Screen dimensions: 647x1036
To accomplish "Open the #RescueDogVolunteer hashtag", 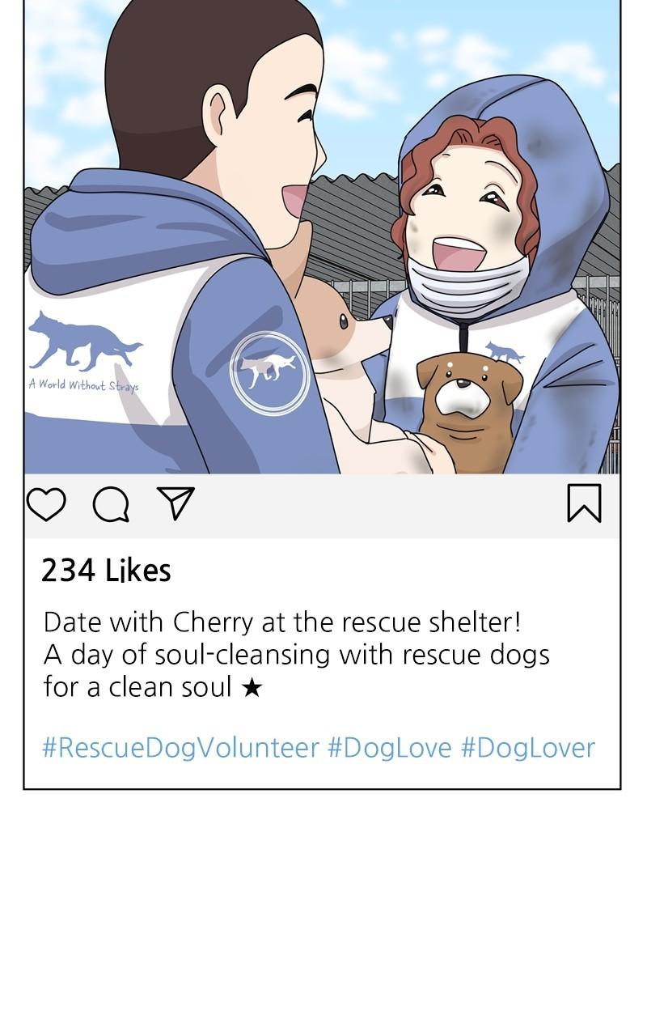I will (x=180, y=747).
